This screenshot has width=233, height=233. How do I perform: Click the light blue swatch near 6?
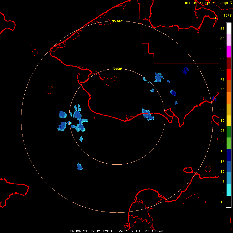229,178
